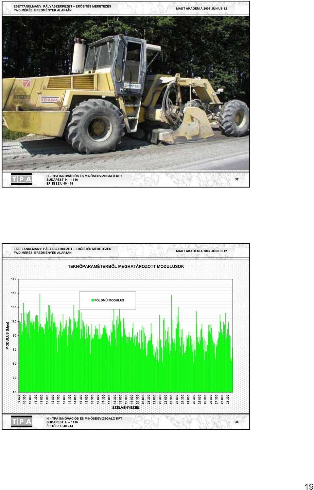The image size is (314, 490).
Task: Click the x-axis label '11 800'
Action: point(42,399)
